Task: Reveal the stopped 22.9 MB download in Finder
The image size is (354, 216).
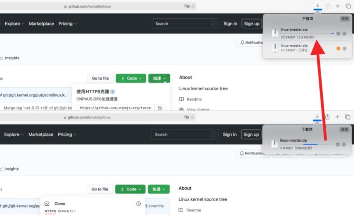Action: 344,49
